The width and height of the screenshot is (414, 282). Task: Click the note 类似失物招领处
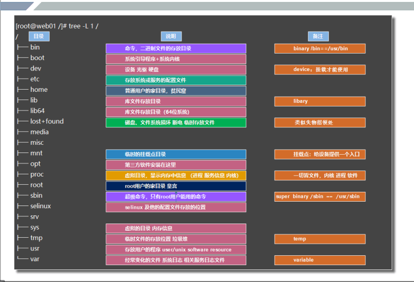pos(320,122)
